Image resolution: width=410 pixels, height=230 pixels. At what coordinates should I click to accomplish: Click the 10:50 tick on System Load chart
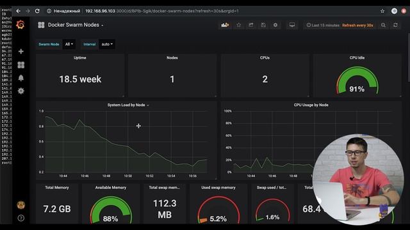(x=128, y=176)
